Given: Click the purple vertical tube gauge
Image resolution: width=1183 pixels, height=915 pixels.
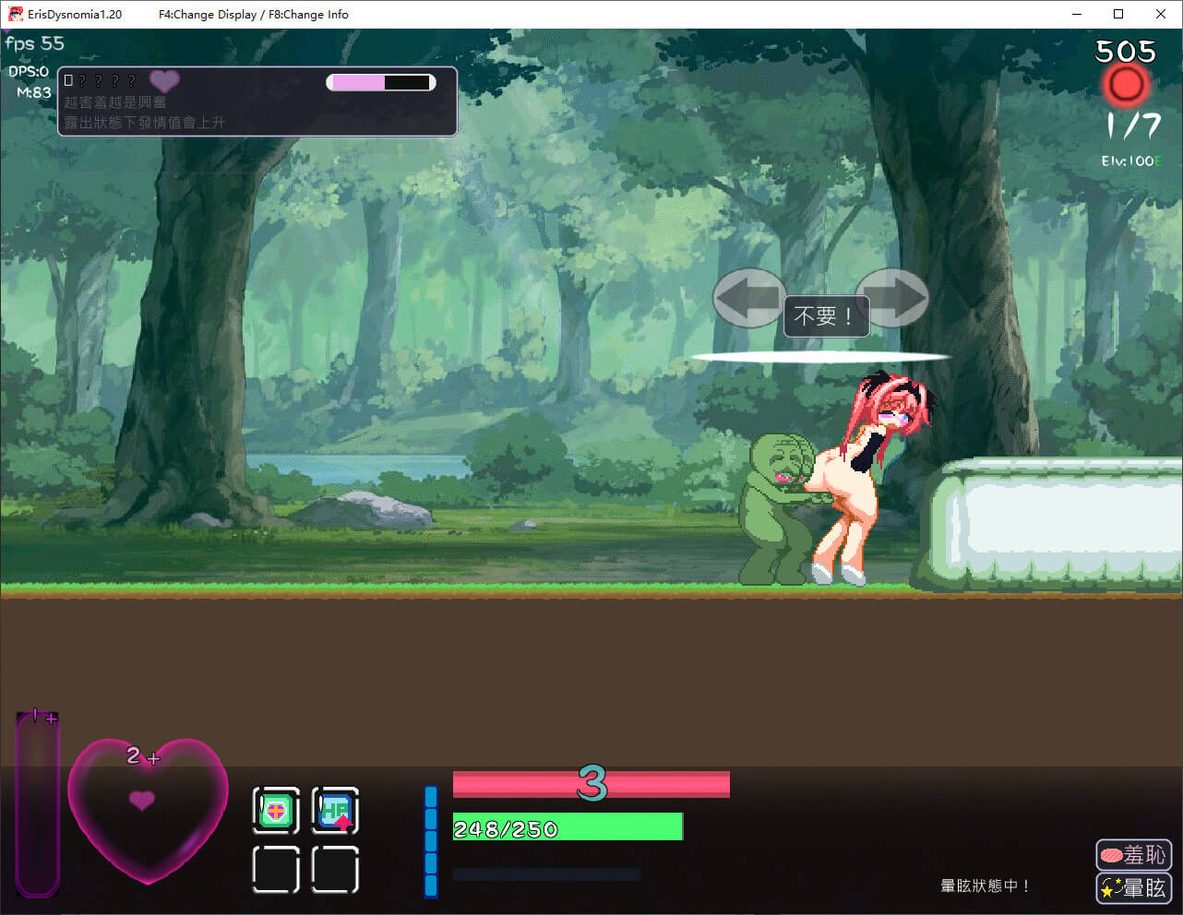Looking at the screenshot, I should [37, 804].
